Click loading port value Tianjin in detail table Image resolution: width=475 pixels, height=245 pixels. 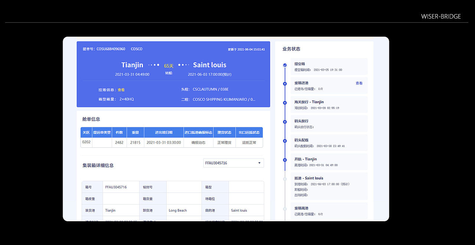[x=110, y=210]
